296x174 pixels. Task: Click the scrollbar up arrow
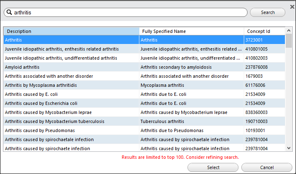[289, 30]
